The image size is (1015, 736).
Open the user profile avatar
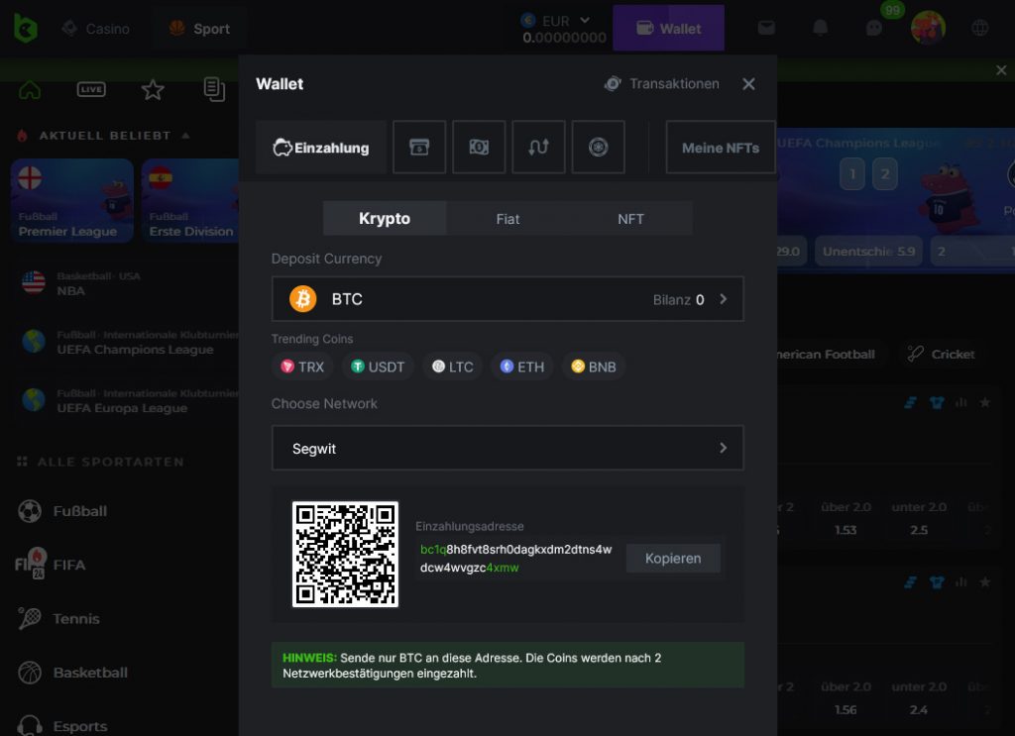(x=928, y=28)
